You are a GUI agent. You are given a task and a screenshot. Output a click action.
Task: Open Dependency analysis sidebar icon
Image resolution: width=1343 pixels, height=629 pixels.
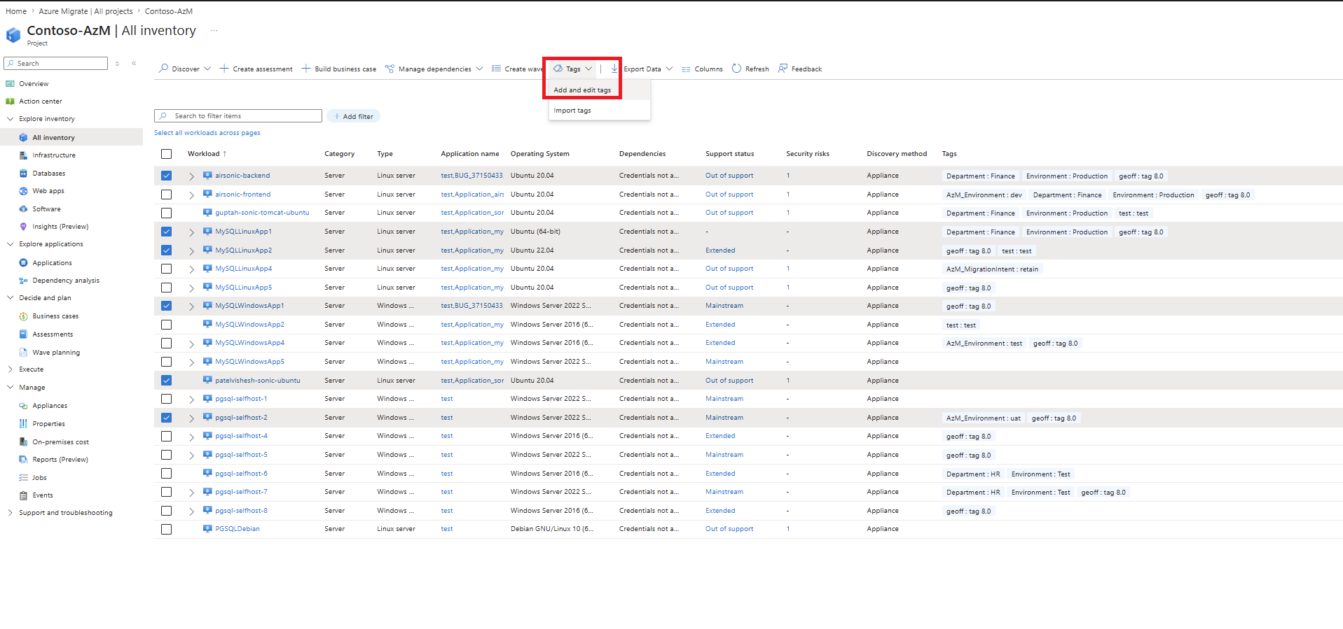[x=23, y=281]
